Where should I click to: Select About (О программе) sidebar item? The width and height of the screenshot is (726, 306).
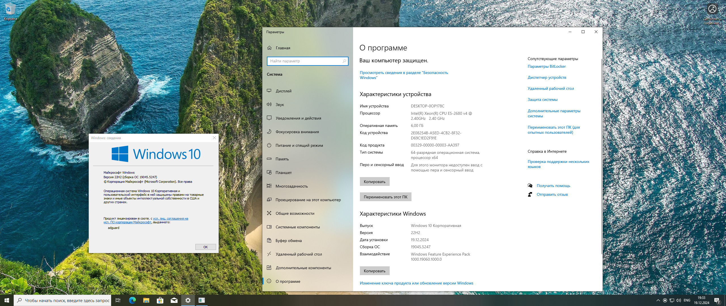[x=288, y=281]
